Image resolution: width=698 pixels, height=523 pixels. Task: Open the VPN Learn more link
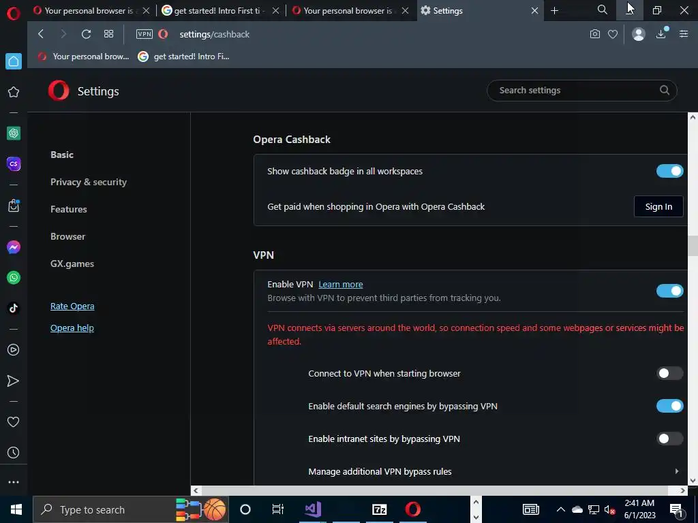pyautogui.click(x=341, y=284)
